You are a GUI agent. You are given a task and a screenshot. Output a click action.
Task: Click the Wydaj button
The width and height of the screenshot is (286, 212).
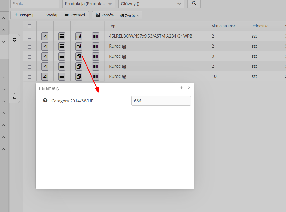(x=49, y=15)
